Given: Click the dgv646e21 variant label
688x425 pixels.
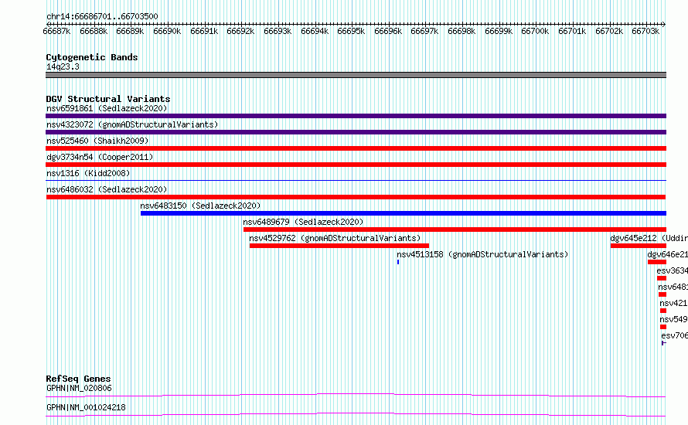Looking at the screenshot, I should pos(667,254).
